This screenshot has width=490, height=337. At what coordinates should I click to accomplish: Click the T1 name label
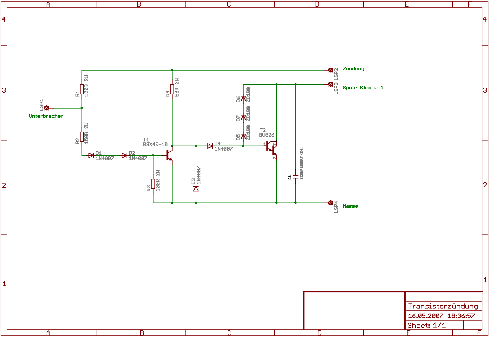[x=146, y=140]
